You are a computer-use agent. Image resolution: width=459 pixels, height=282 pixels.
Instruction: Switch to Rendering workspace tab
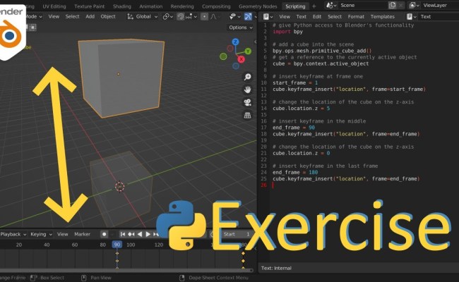click(182, 6)
